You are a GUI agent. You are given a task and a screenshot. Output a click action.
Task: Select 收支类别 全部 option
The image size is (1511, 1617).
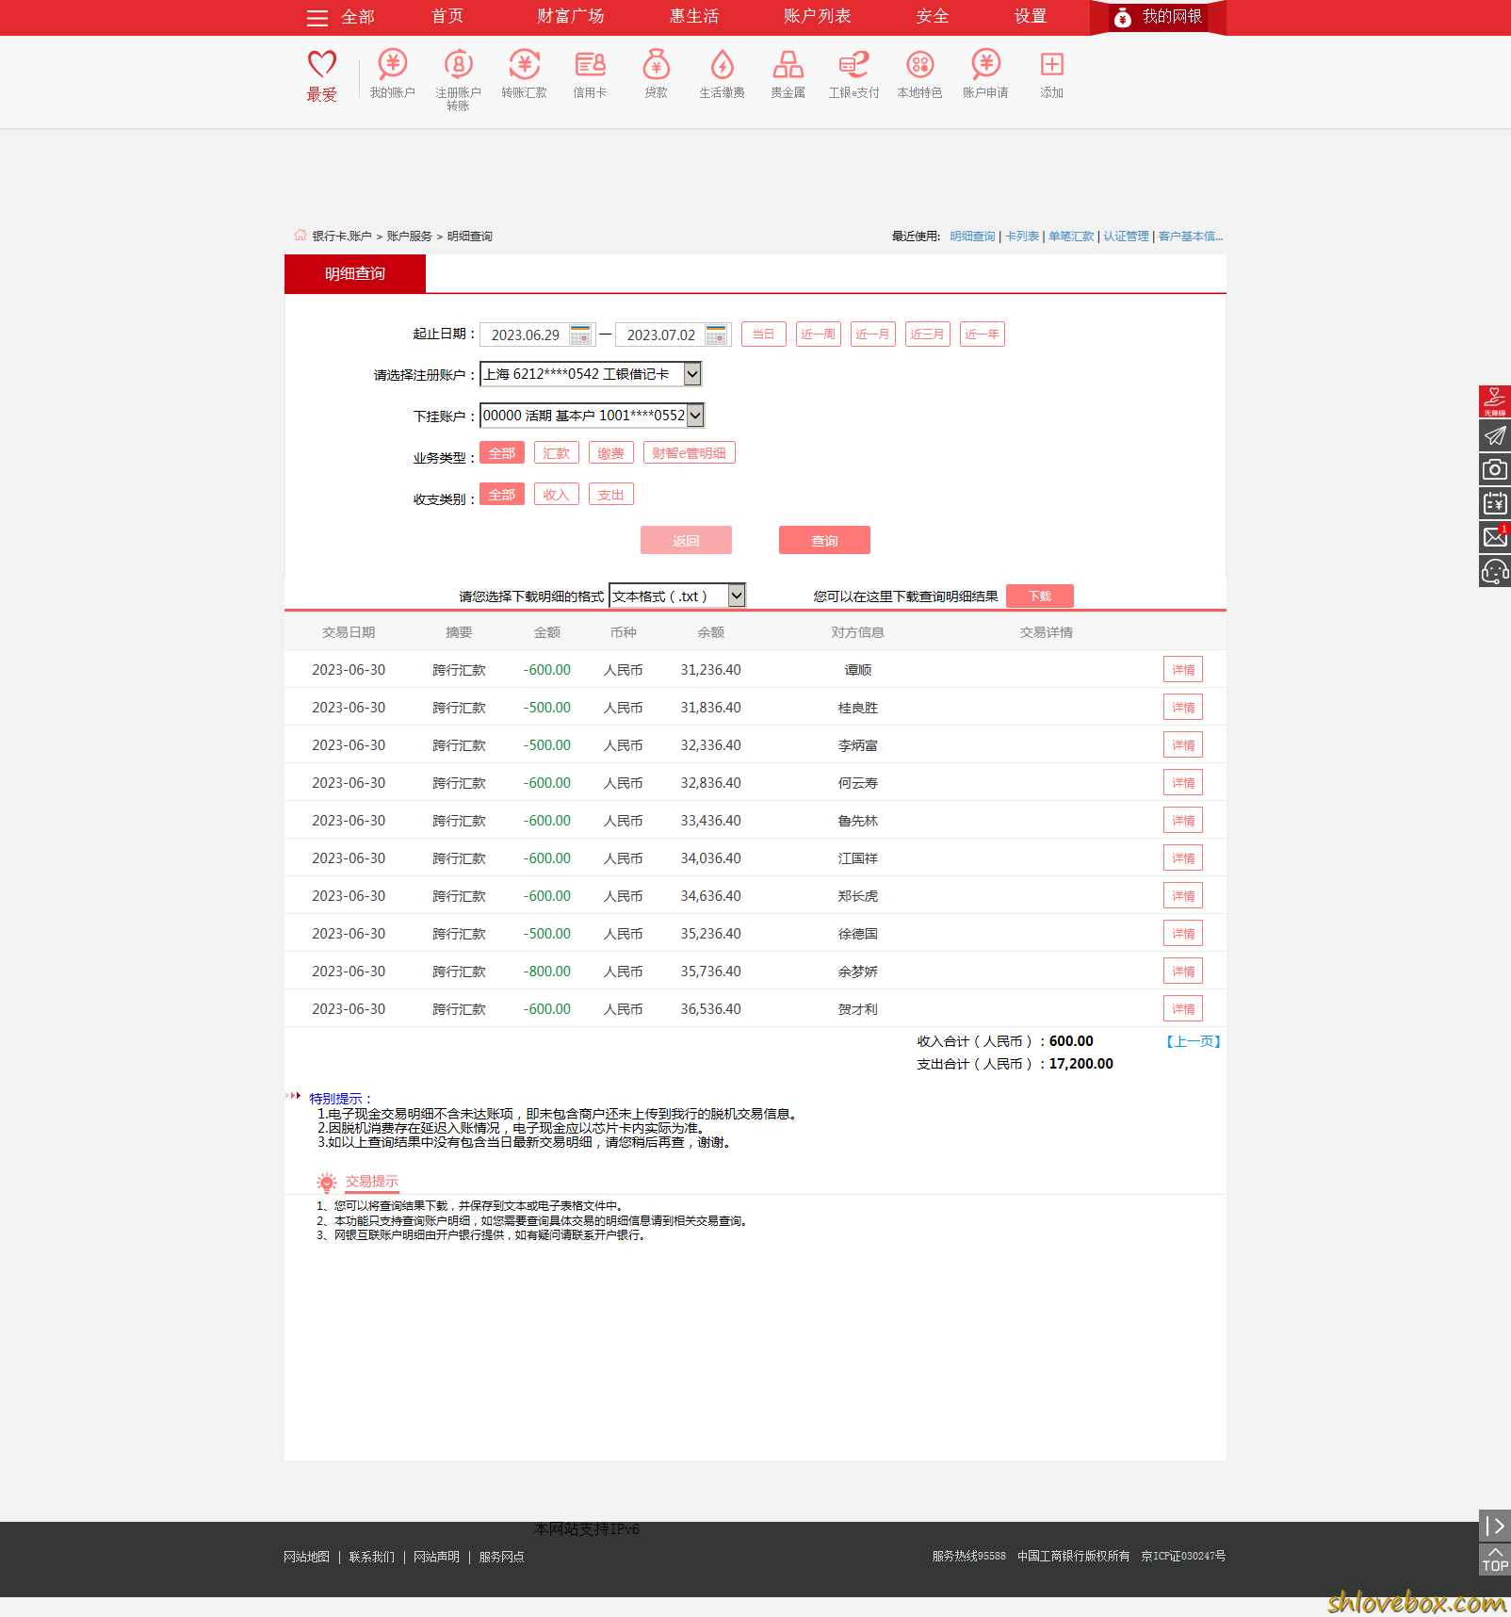(502, 495)
